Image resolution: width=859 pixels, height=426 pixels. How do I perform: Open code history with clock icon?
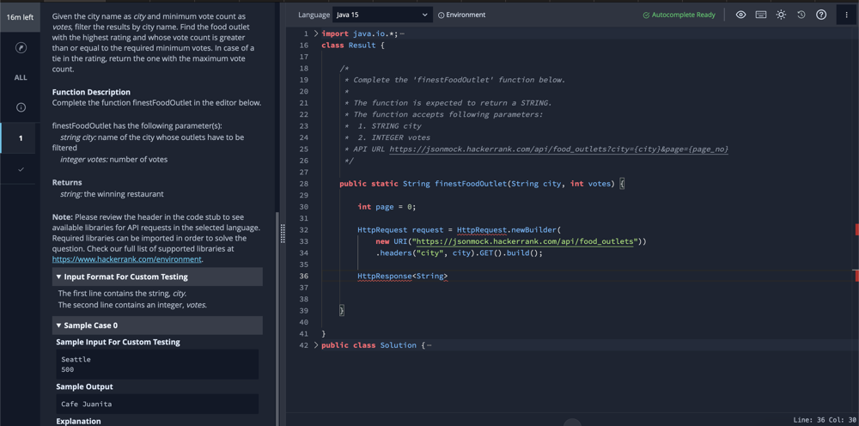click(x=801, y=15)
